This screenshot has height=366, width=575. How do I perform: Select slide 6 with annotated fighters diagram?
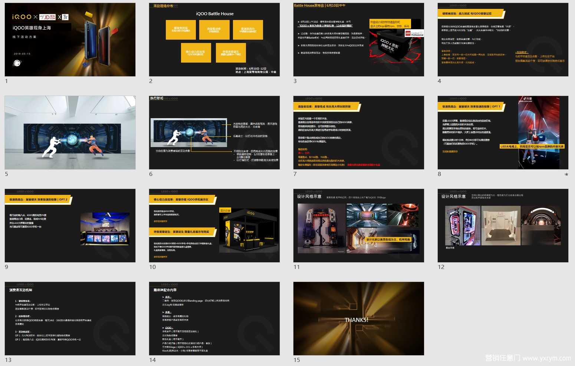(x=214, y=133)
